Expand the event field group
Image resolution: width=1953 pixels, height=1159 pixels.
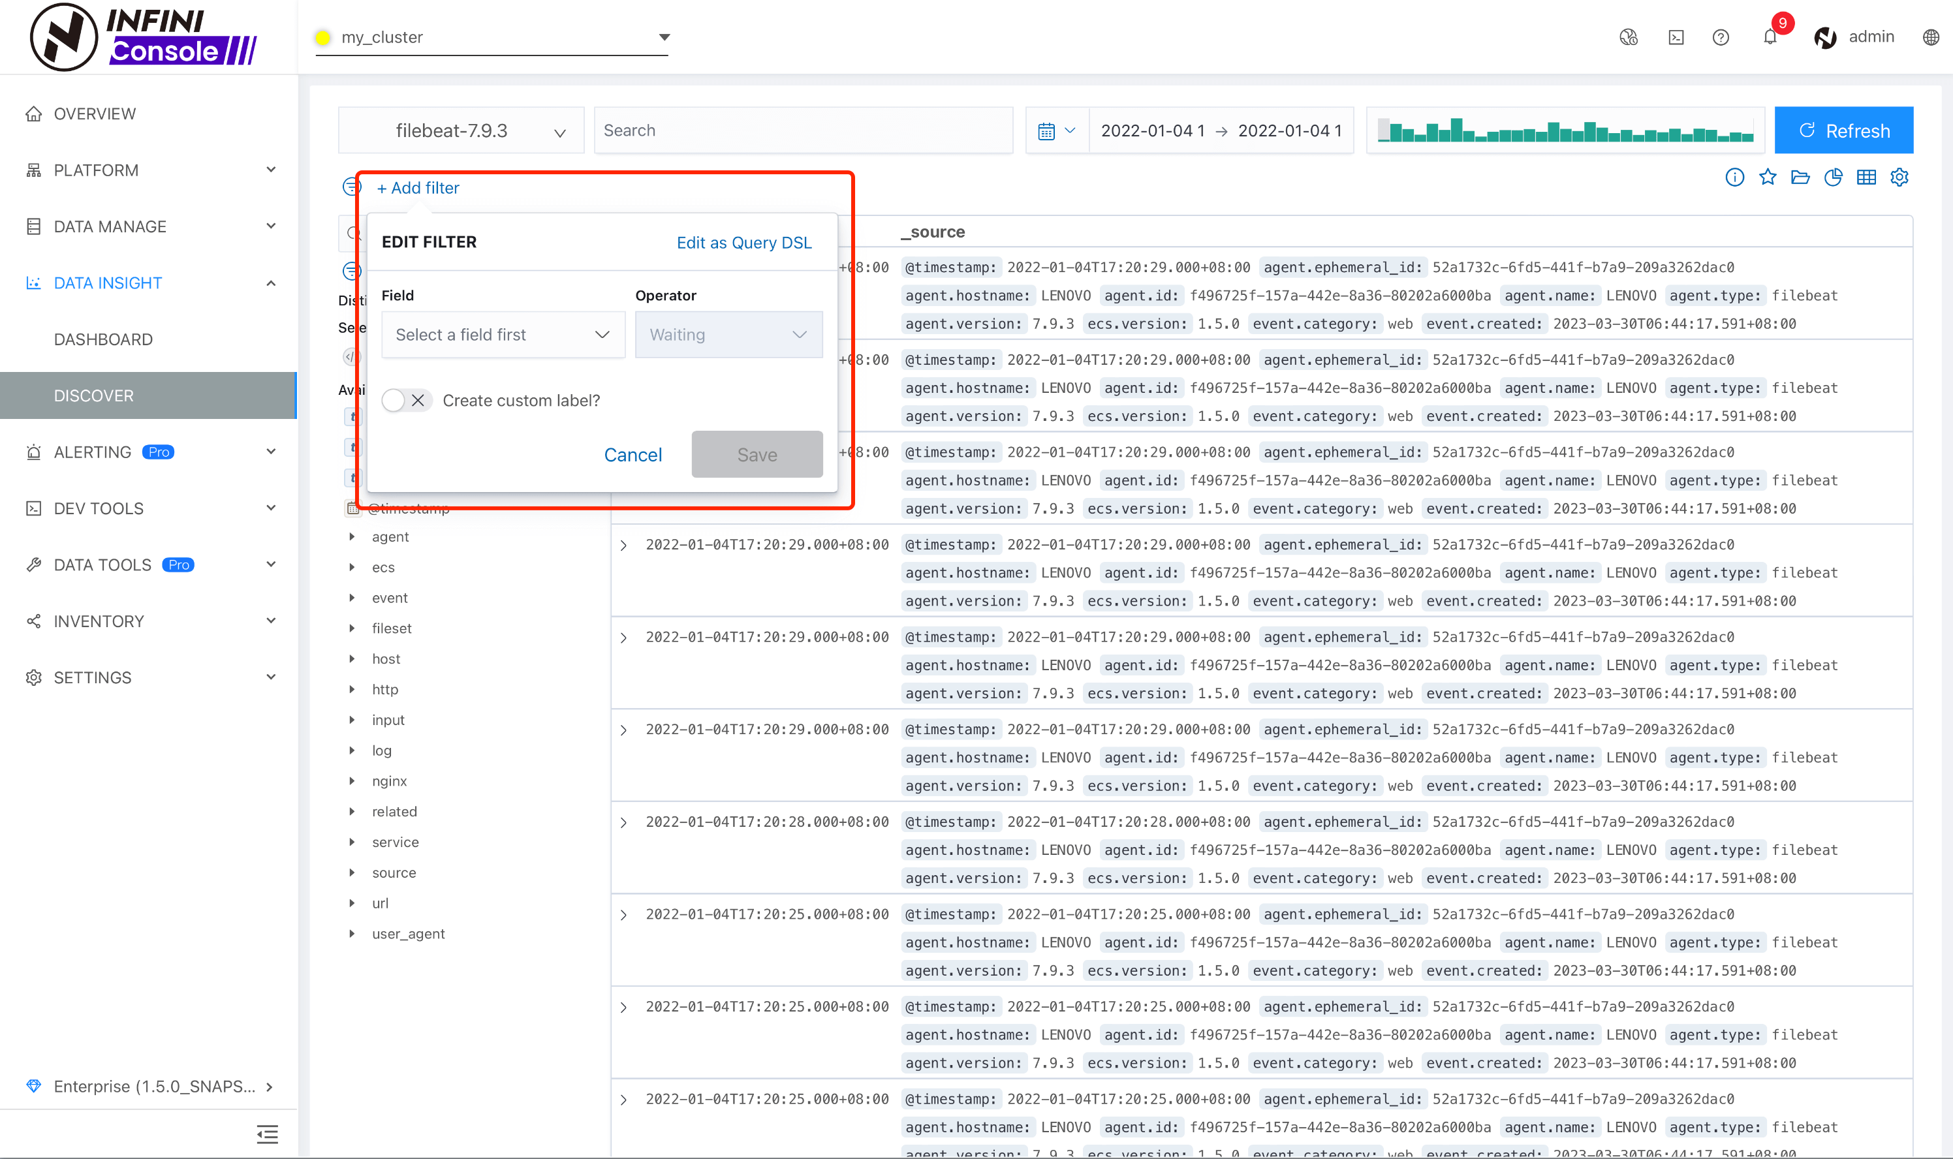(352, 598)
